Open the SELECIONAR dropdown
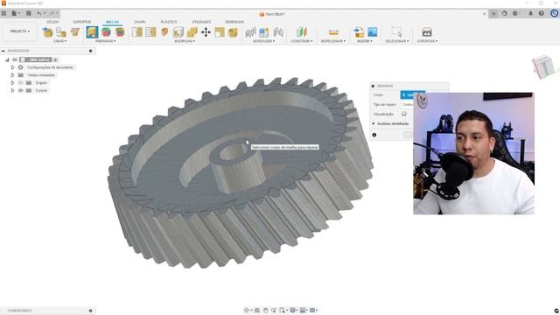The image size is (560, 315). point(396,41)
